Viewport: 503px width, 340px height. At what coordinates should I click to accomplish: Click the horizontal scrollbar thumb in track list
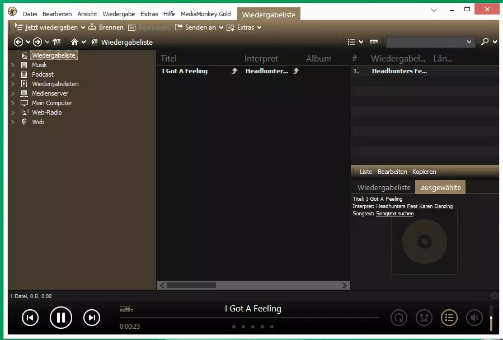tap(191, 285)
